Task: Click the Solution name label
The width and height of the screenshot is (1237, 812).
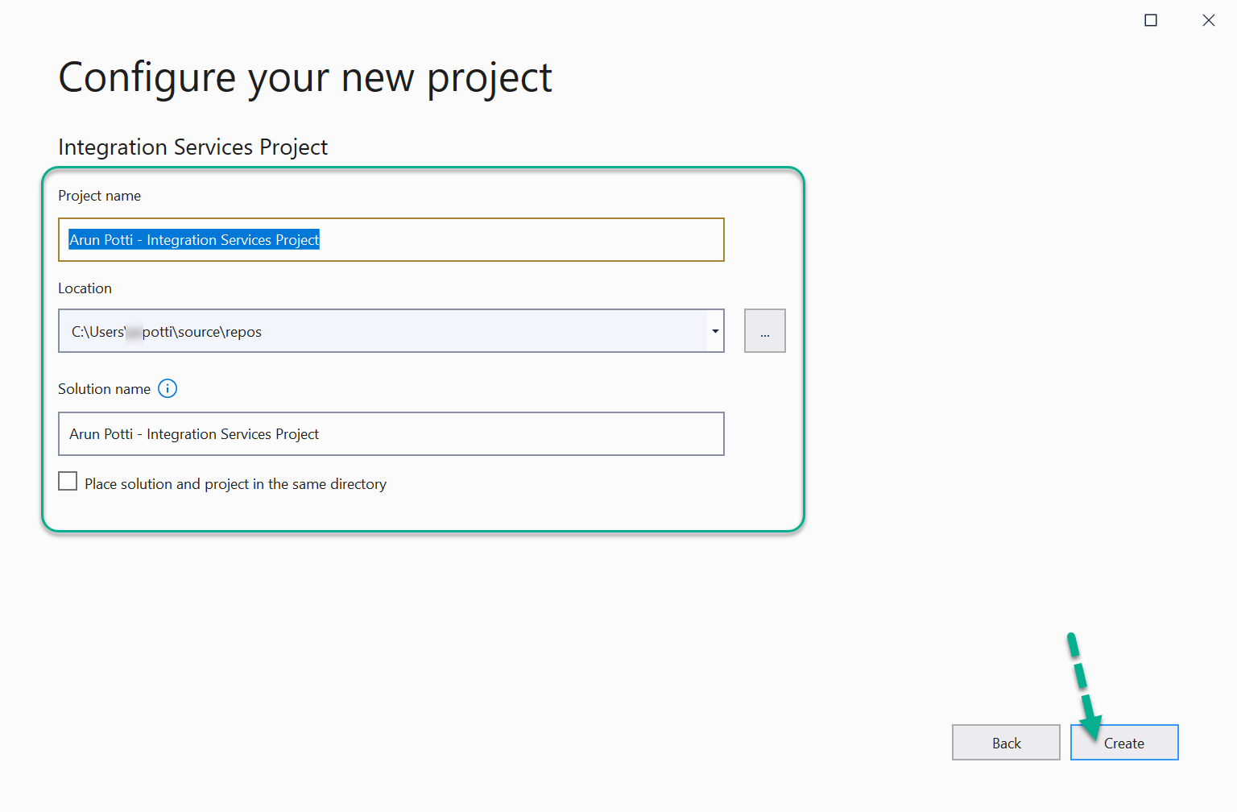Action: [x=104, y=388]
